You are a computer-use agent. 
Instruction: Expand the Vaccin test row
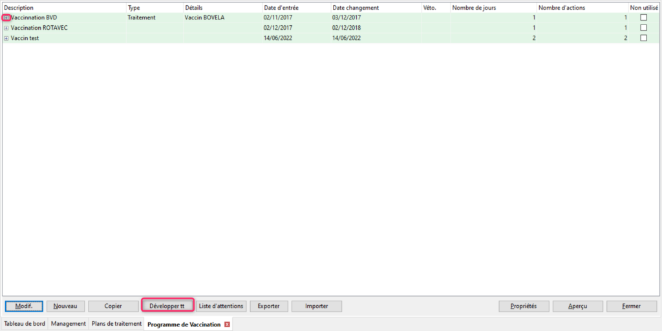pos(6,39)
